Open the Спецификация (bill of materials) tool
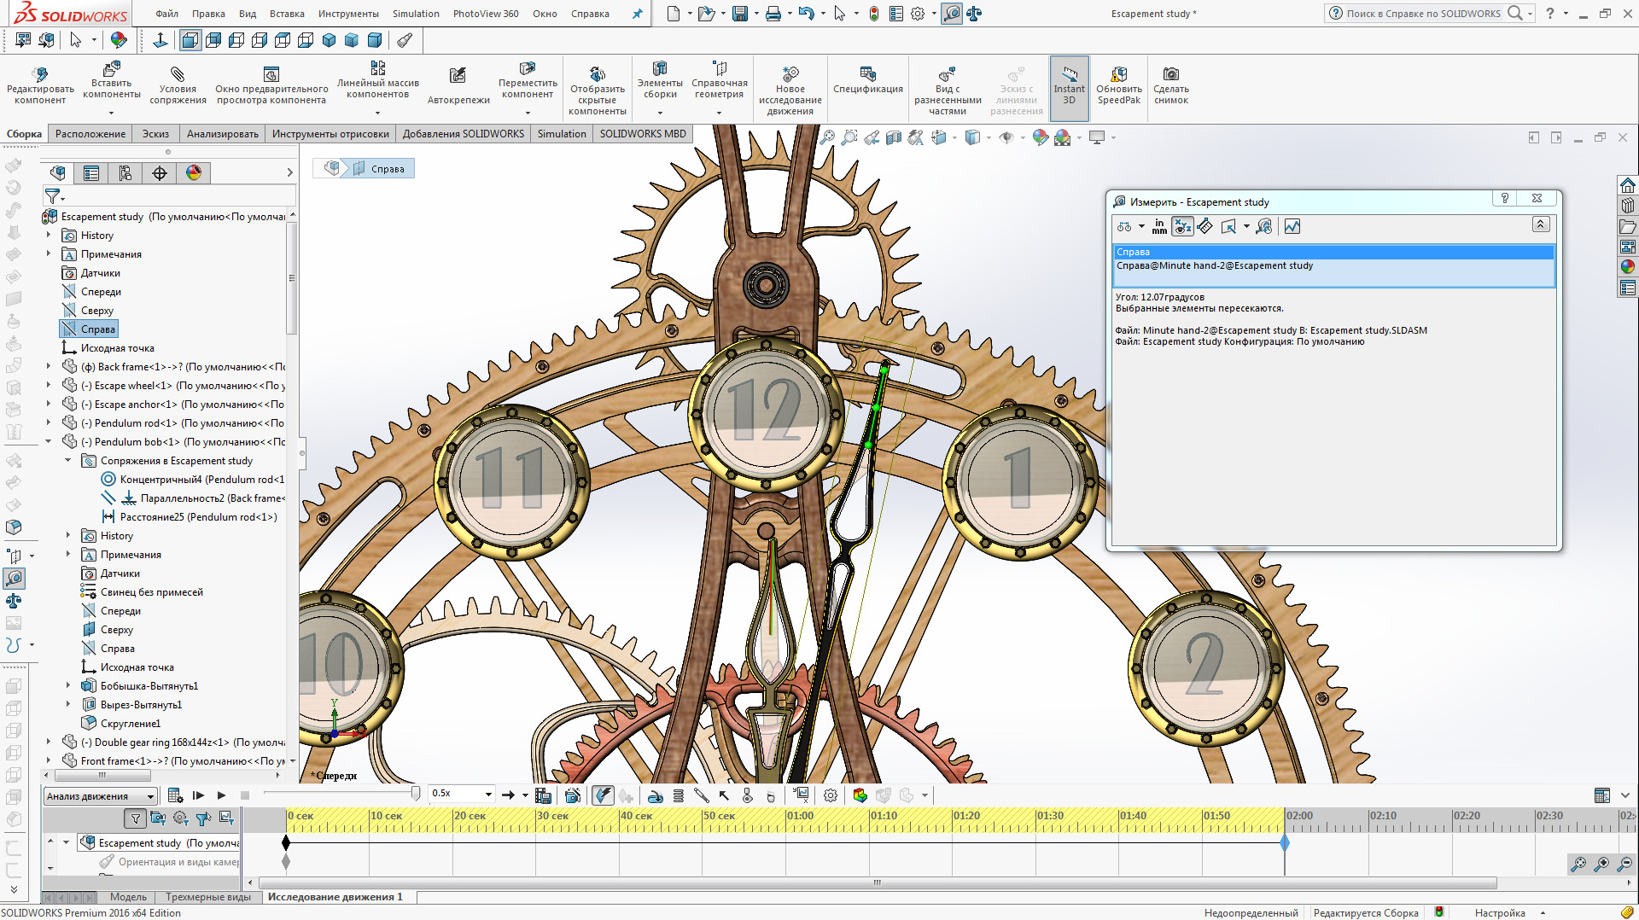This screenshot has width=1639, height=920. pos(867,82)
